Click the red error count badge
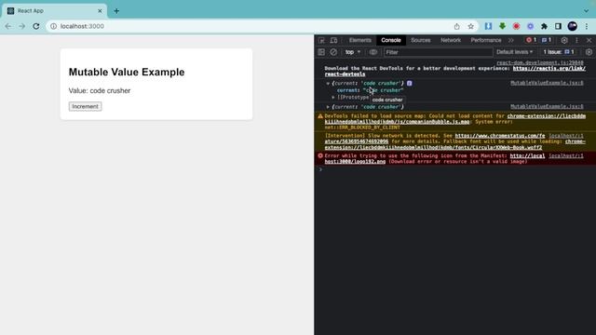 click(x=531, y=40)
